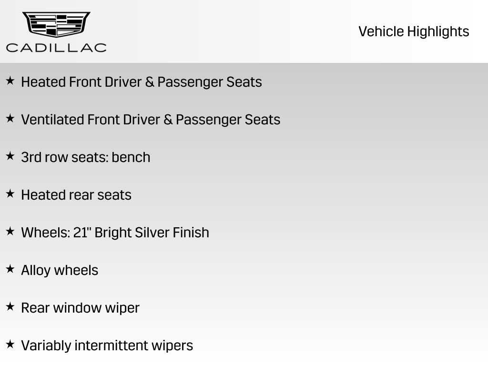This screenshot has width=488, height=366.
Task: Click the Ventilated Front Driver & Passenger Seats text
Action: point(151,120)
